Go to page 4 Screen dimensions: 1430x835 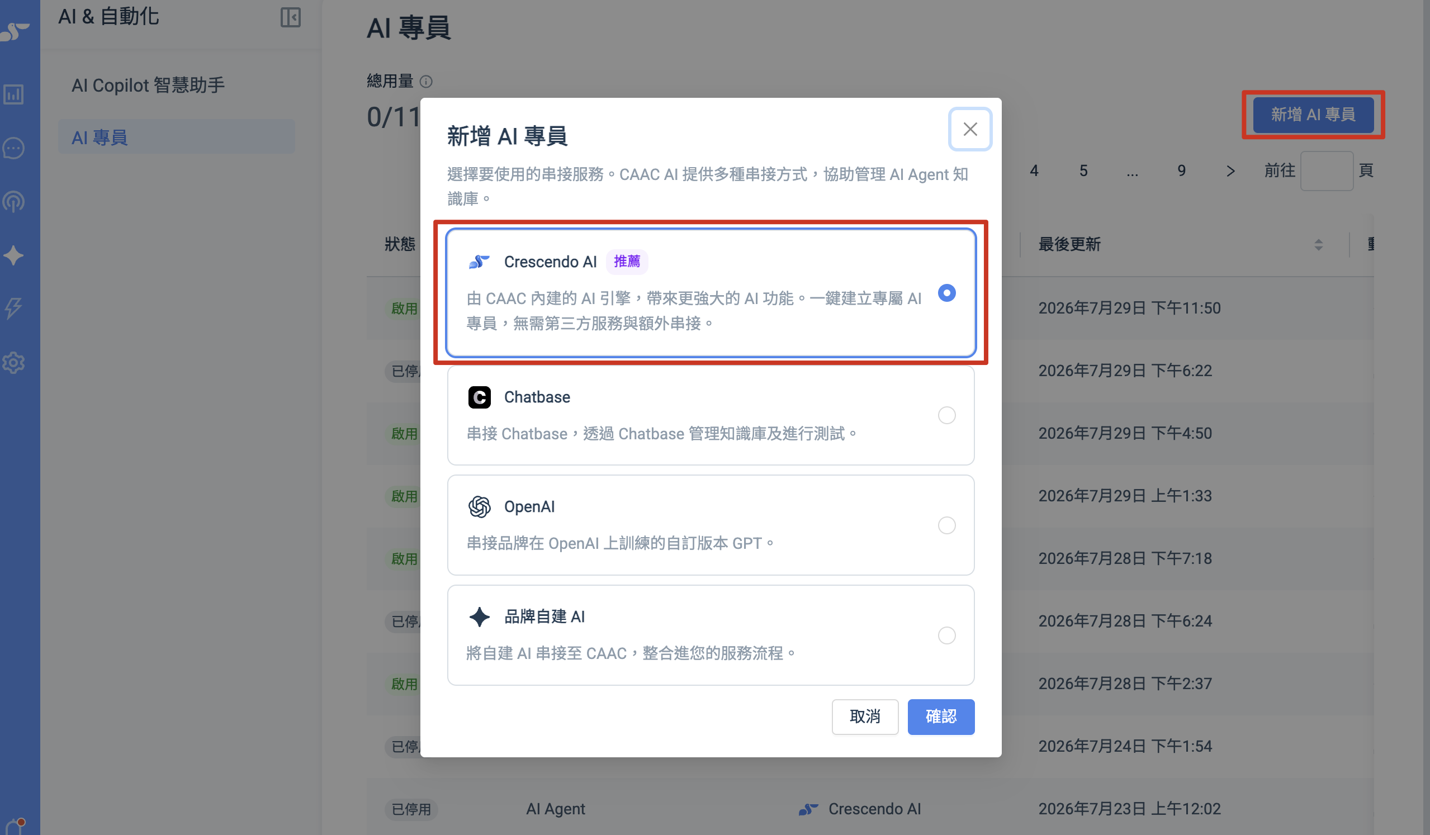click(x=1034, y=170)
